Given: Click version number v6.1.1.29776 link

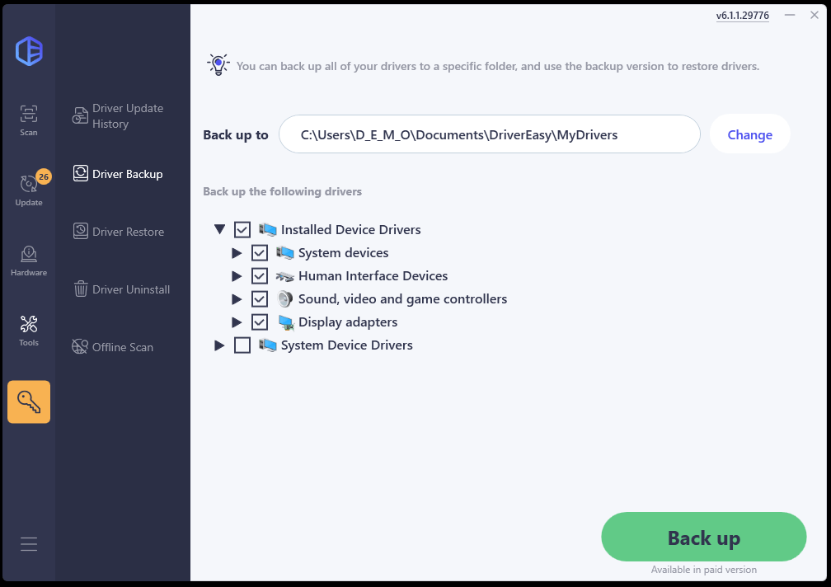Looking at the screenshot, I should [742, 16].
